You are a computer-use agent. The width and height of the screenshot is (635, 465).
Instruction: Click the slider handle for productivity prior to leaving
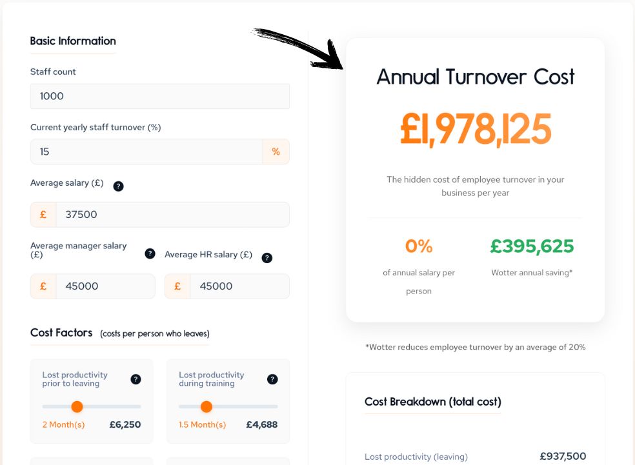(77, 407)
